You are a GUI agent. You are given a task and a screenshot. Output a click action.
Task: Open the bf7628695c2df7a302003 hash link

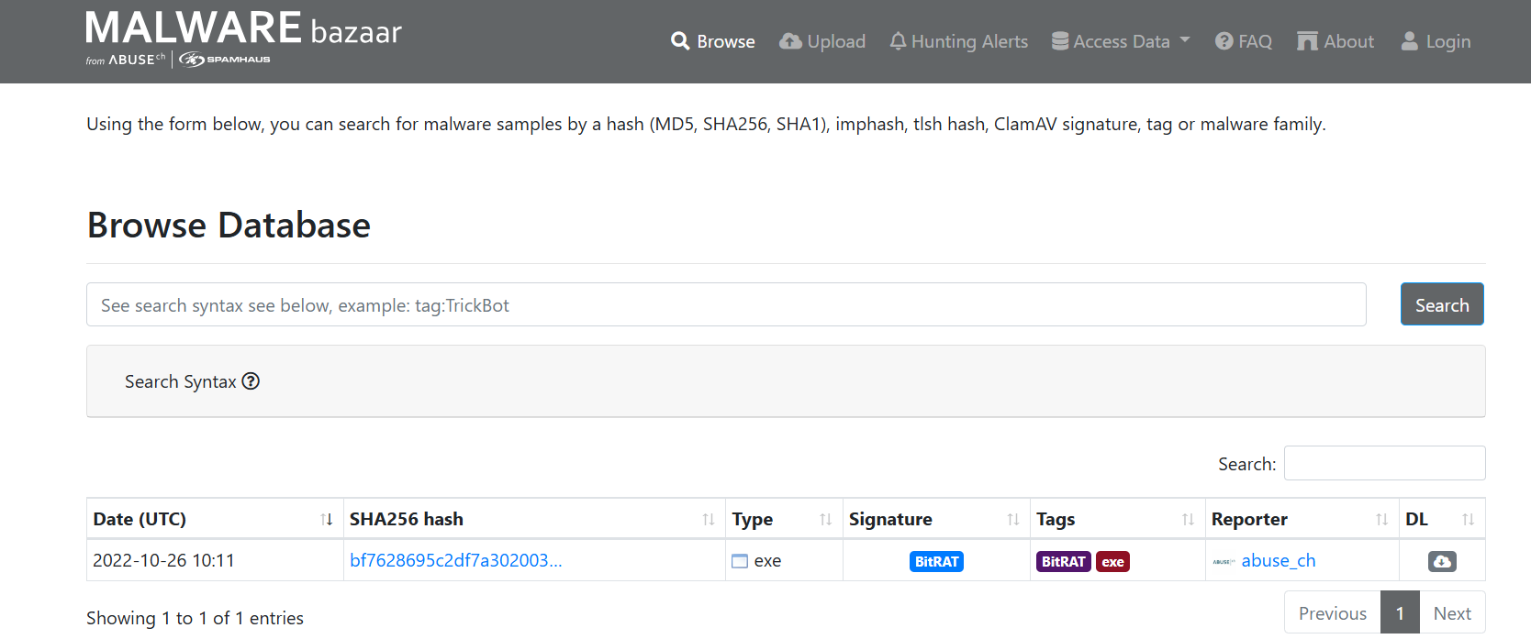pos(455,560)
